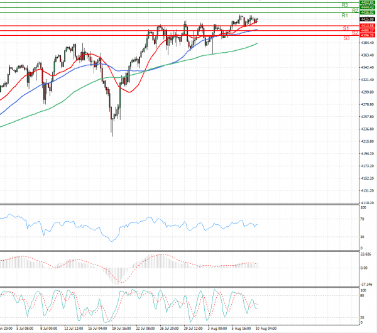Click the 15 Jul 04:00 time label
The height and width of the screenshot is (333, 377).
click(x=97, y=329)
